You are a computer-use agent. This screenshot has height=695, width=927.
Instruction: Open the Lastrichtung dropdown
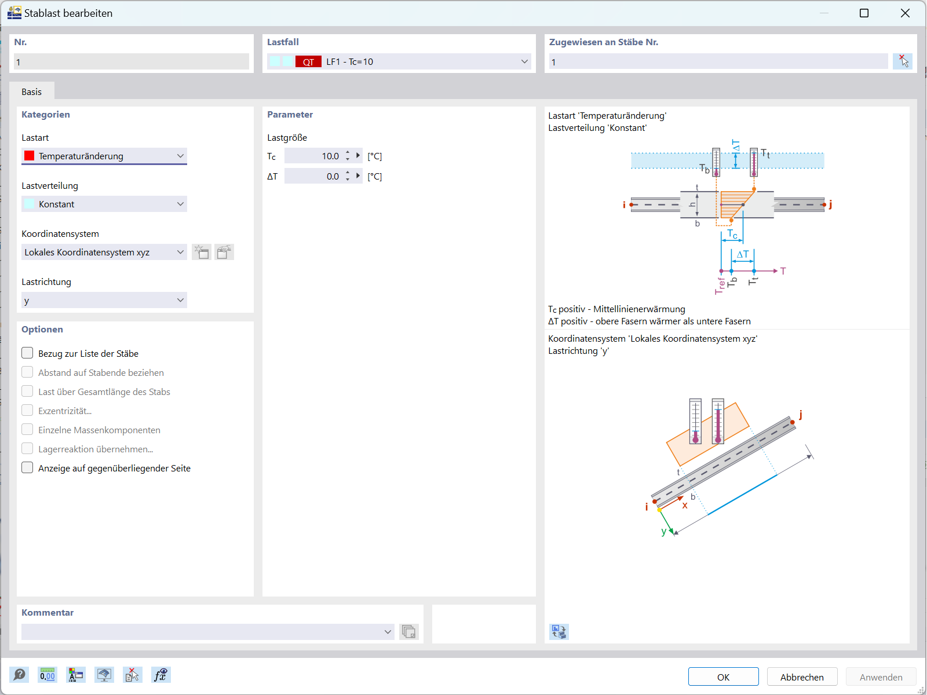(x=181, y=300)
